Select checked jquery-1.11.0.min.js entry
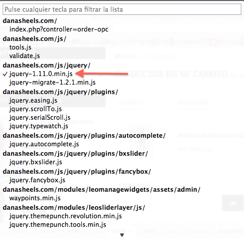Viewport: 244px width, 239px height. click(x=41, y=74)
